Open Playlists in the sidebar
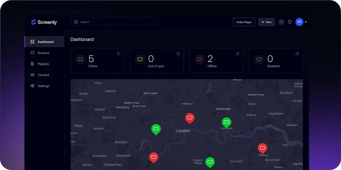 pyautogui.click(x=44, y=64)
